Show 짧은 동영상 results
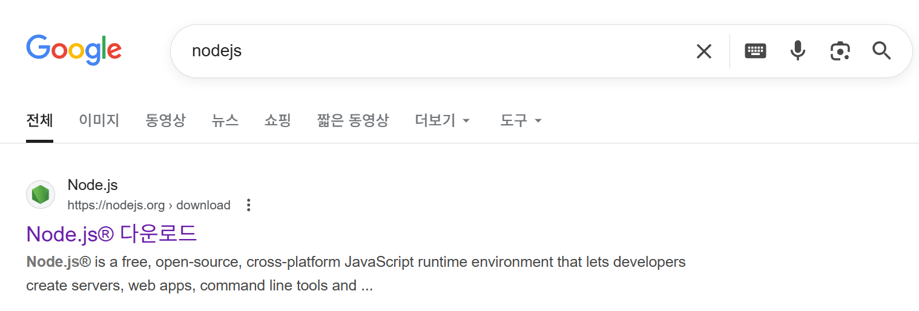 tap(352, 120)
